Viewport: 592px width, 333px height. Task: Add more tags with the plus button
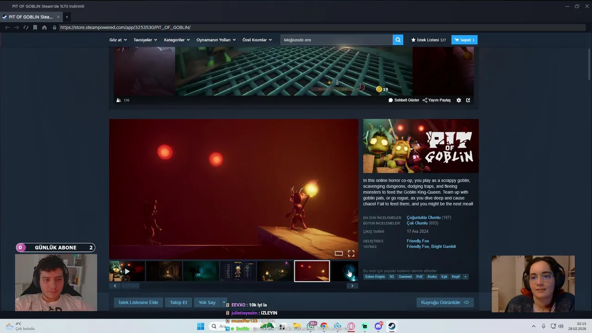[x=465, y=277]
